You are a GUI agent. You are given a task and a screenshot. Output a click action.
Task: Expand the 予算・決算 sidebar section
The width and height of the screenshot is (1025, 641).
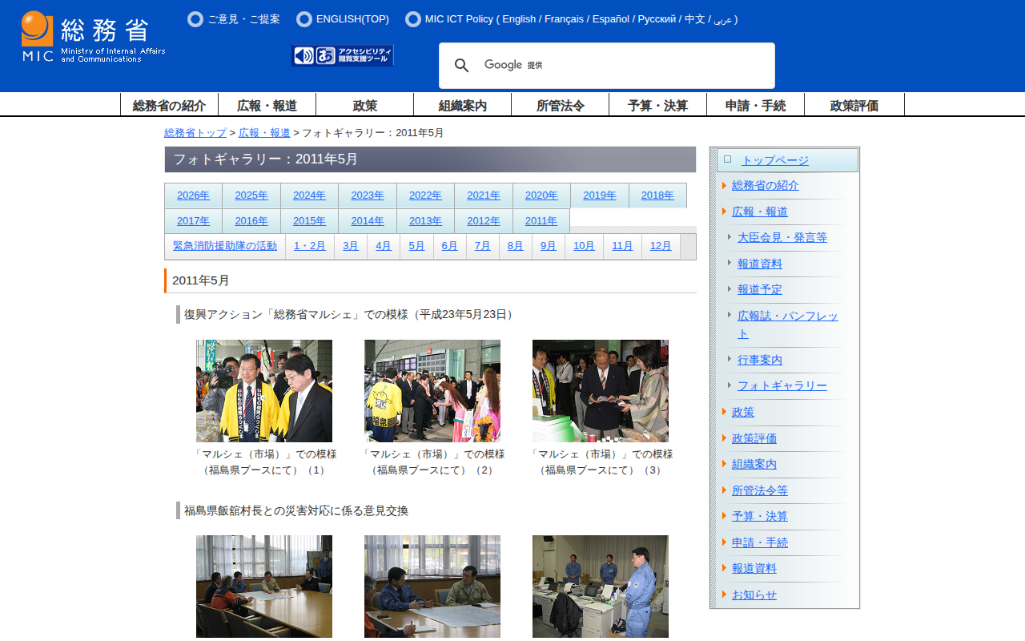tap(724, 516)
